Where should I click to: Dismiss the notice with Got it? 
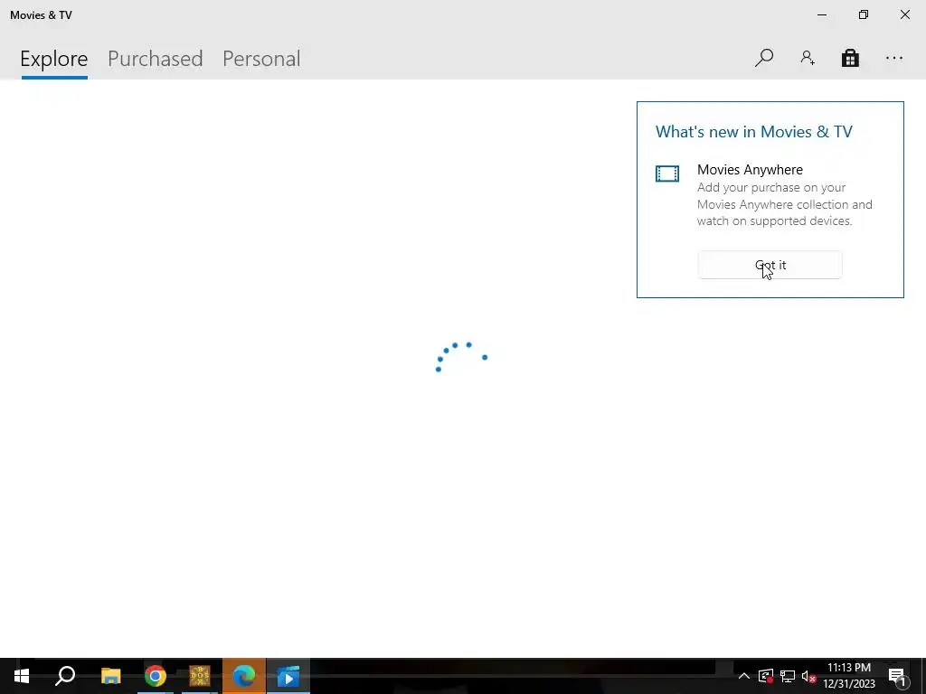click(x=770, y=265)
